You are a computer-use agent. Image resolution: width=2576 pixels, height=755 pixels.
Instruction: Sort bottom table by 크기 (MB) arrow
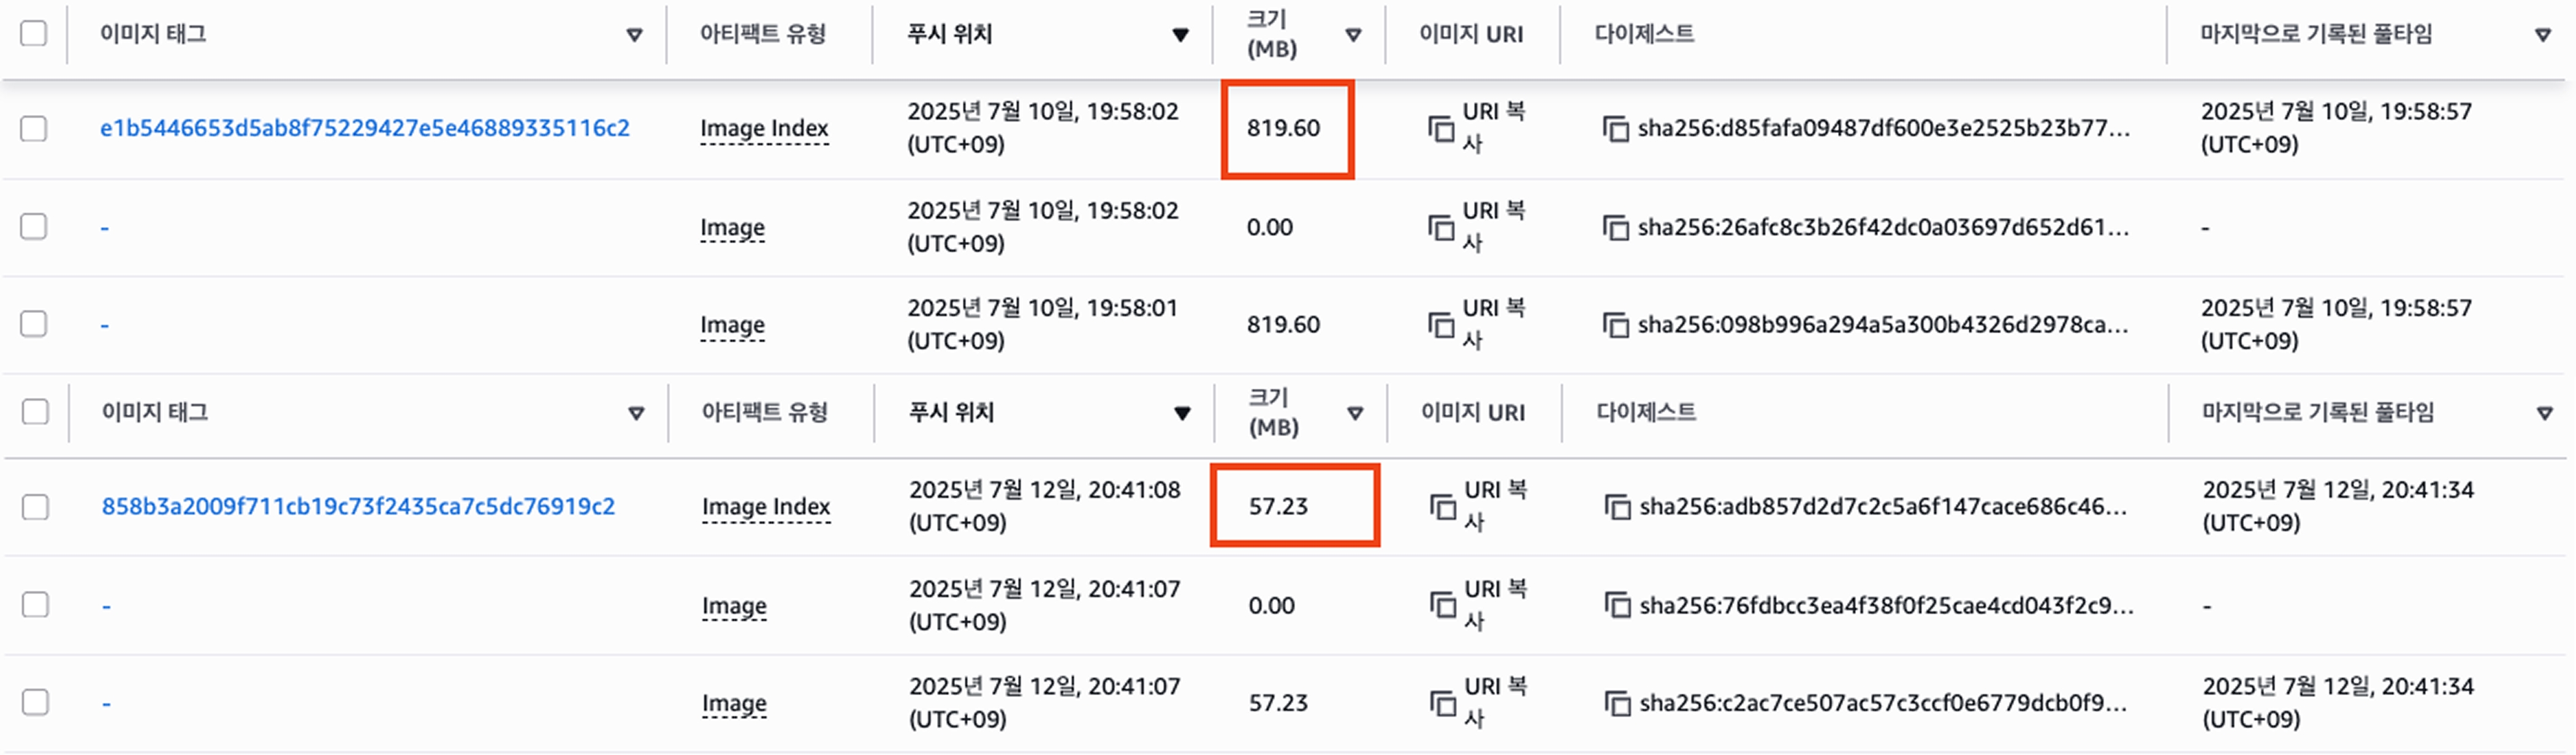(1355, 413)
